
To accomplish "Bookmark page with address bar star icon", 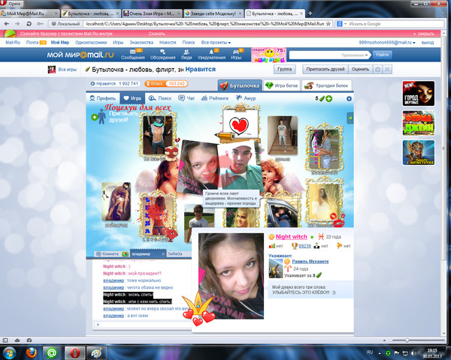I will 328,24.
